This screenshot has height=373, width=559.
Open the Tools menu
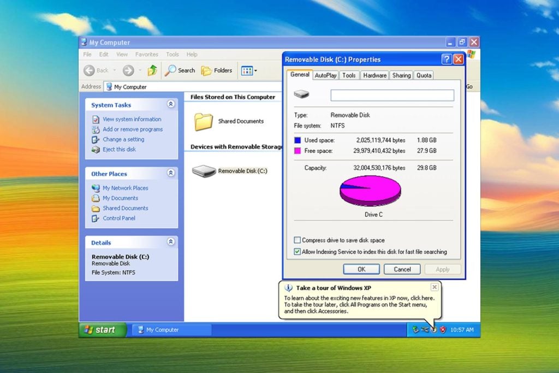[x=173, y=54]
